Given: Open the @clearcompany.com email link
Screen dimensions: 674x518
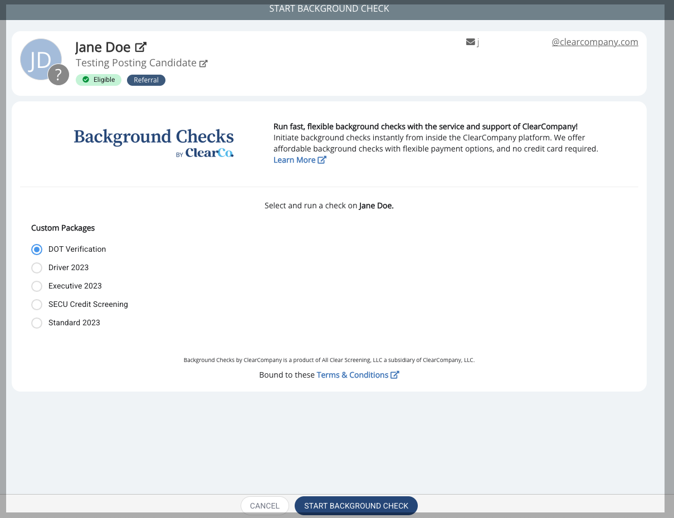Looking at the screenshot, I should click(x=594, y=42).
